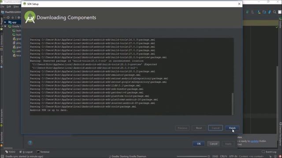Viewport: 282px width, 158px height.
Task: Open the Edit menu
Action: [x=9, y=7]
